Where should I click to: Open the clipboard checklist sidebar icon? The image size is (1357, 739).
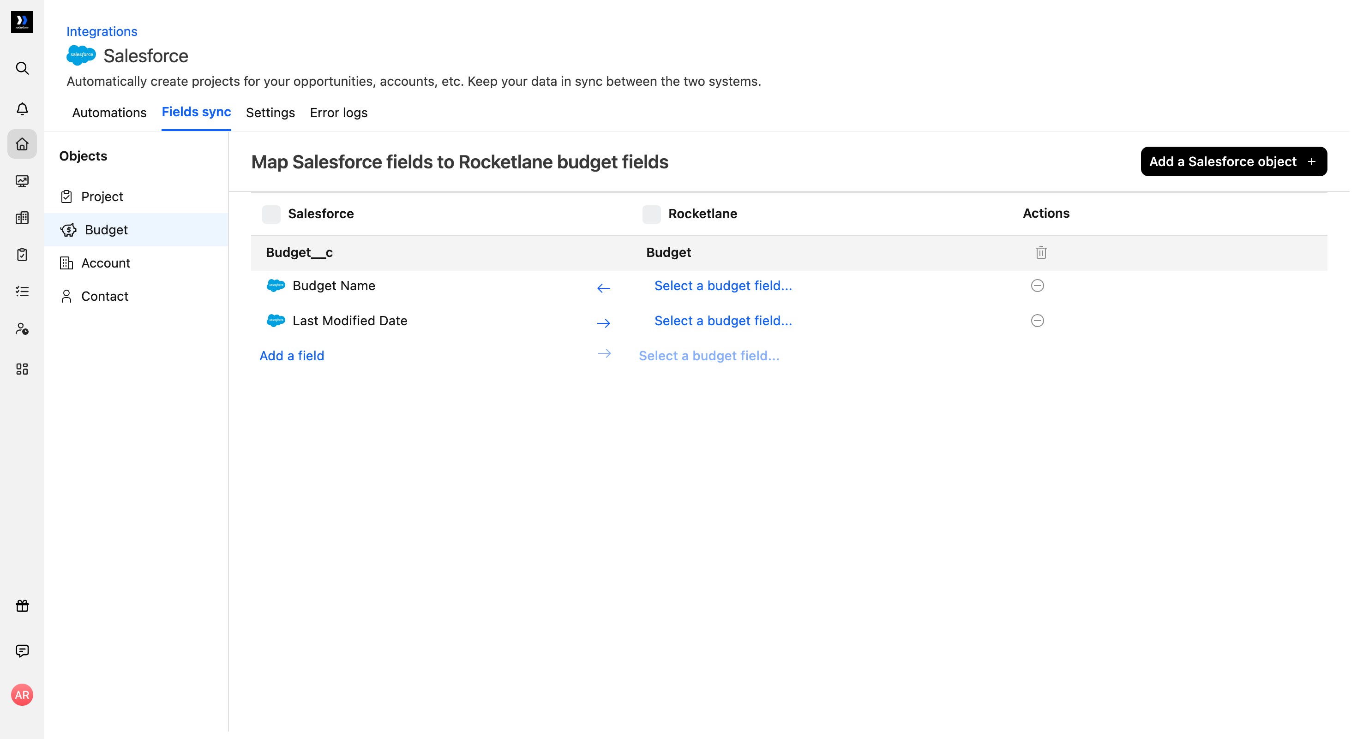click(22, 255)
